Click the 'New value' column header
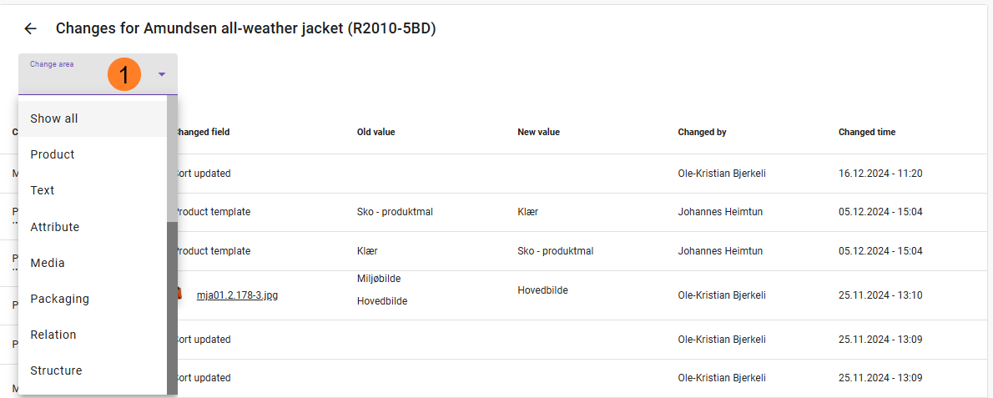993x398 pixels. (538, 132)
